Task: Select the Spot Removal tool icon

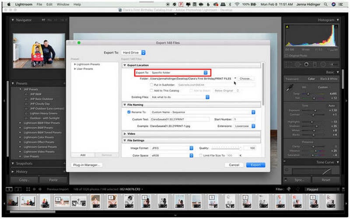Action: point(297,64)
